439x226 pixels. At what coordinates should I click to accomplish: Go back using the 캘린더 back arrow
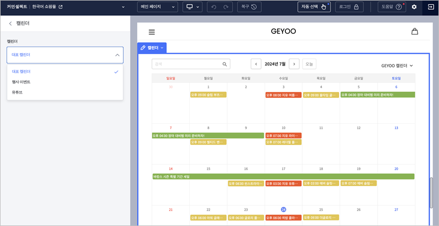point(10,24)
